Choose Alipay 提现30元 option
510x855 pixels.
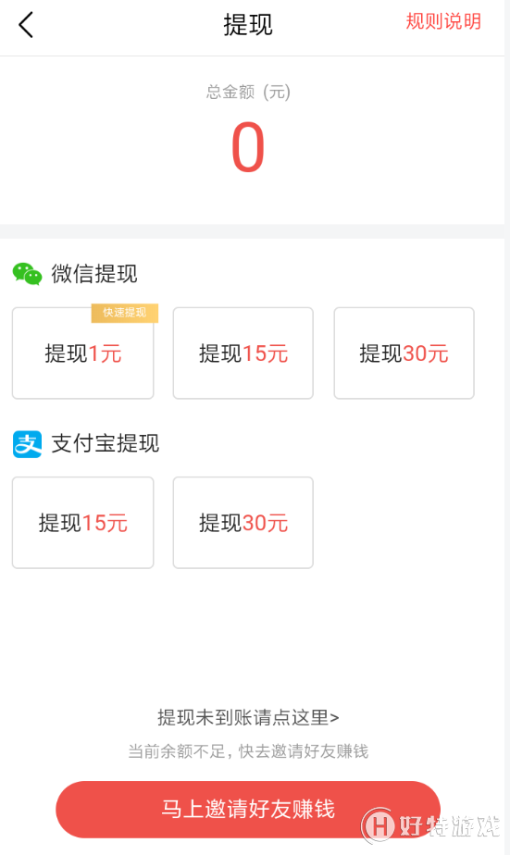pos(243,523)
